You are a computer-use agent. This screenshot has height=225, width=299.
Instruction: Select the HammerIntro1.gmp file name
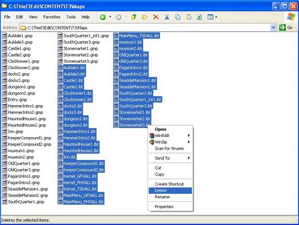tap(26, 106)
